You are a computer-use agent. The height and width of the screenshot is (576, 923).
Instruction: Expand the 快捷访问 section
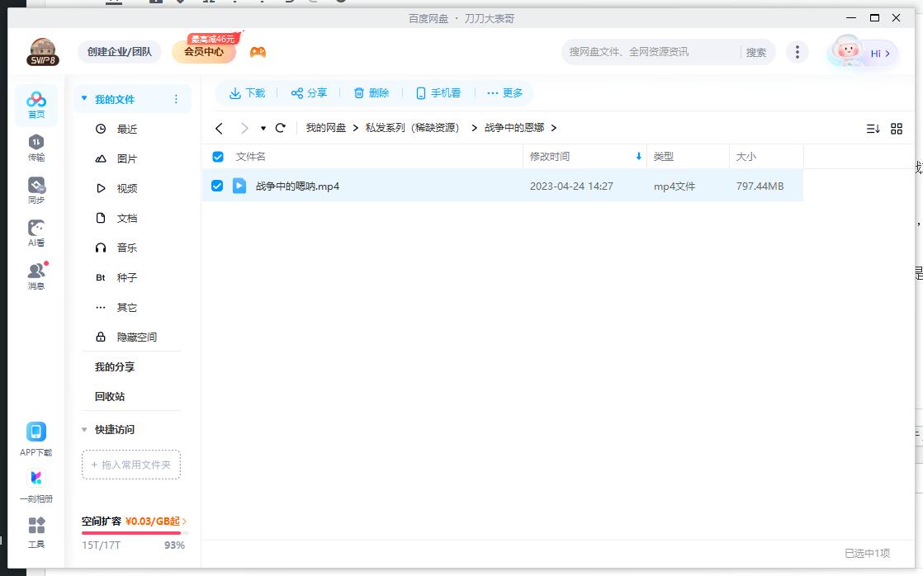coord(84,429)
